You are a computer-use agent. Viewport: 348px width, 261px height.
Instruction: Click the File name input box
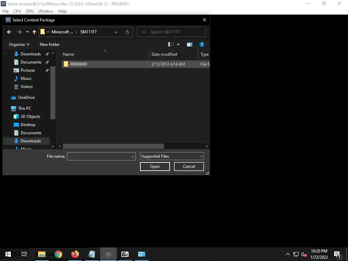99,156
